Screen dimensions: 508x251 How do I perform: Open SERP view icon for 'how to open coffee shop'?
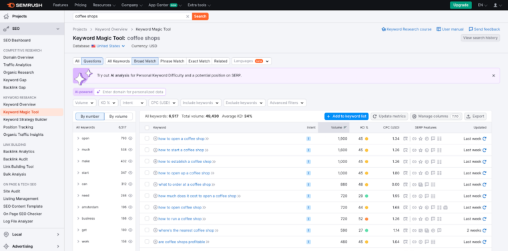(405, 207)
